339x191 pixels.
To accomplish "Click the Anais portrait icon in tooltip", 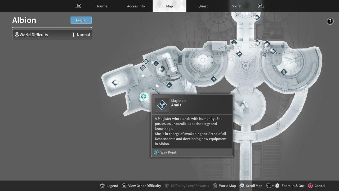I will coord(162,105).
